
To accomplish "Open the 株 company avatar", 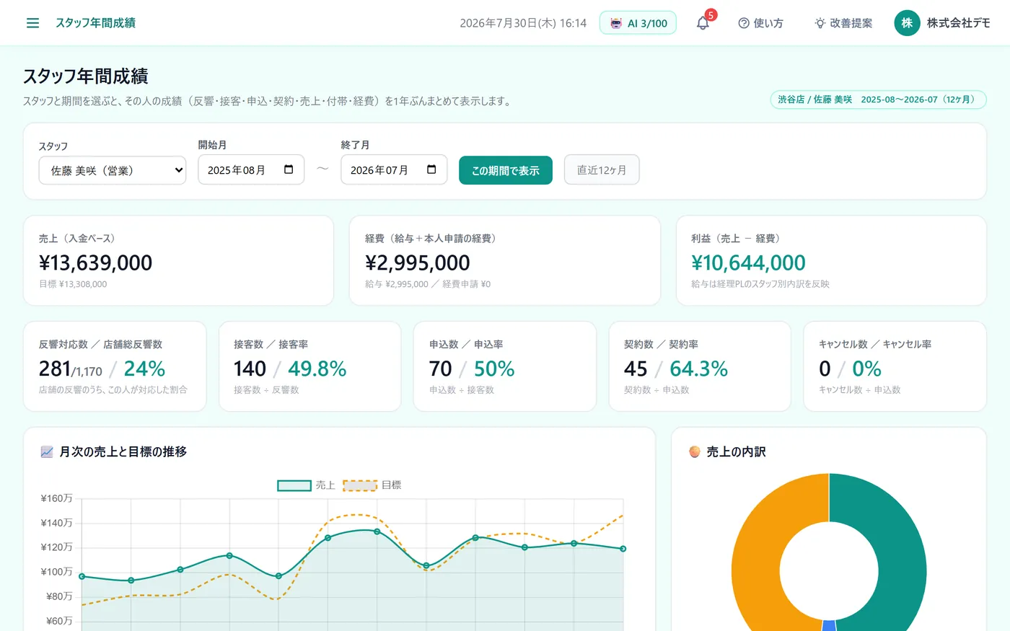I will point(907,23).
